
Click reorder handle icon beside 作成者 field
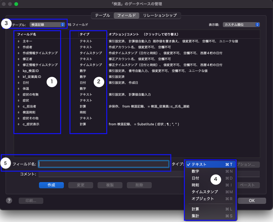pos(18,47)
